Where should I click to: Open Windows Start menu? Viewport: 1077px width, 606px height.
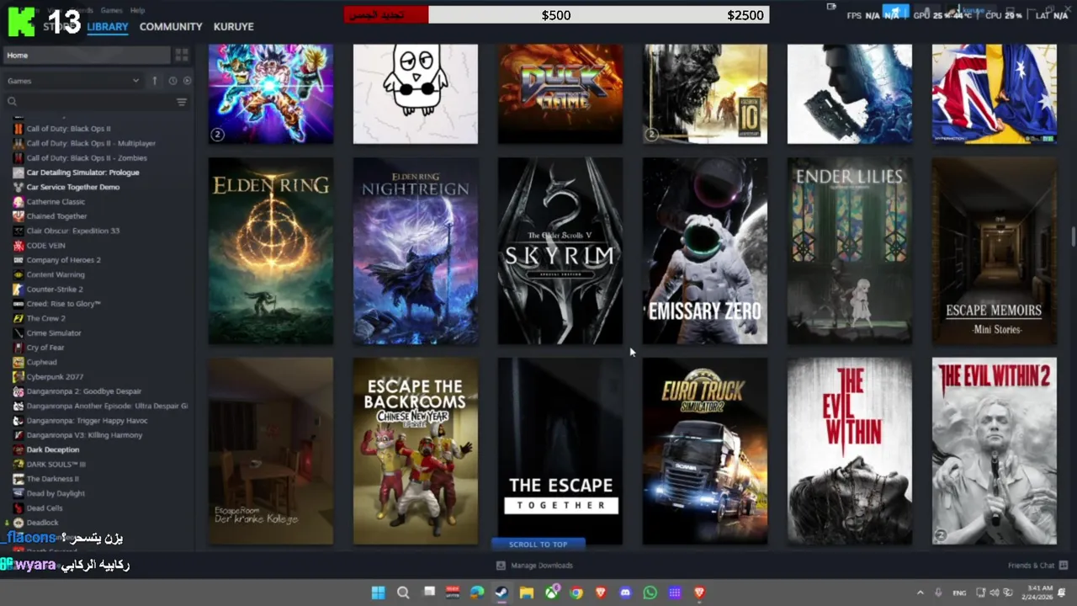click(378, 593)
